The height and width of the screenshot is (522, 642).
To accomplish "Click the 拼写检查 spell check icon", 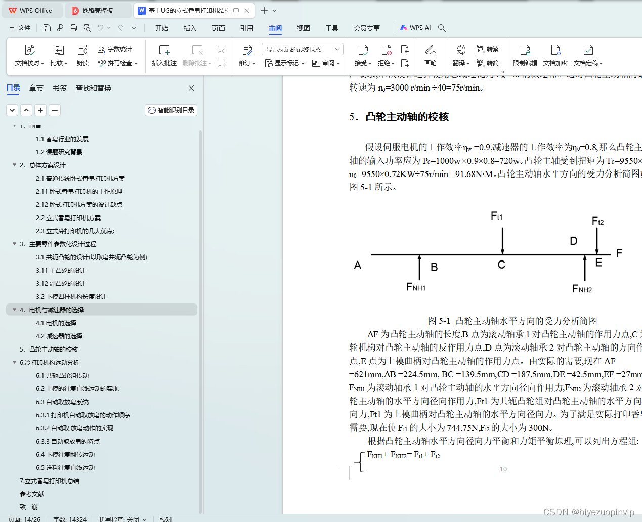I will click(102, 63).
